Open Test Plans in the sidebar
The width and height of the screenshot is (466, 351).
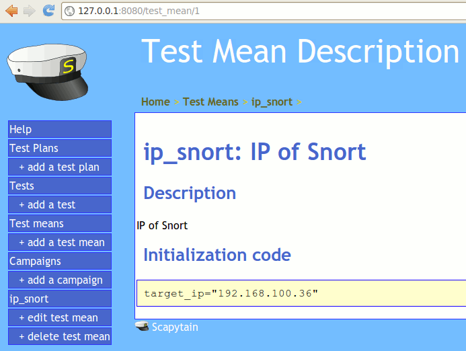click(59, 148)
